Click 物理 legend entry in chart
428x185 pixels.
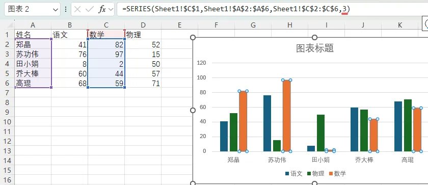315,174
